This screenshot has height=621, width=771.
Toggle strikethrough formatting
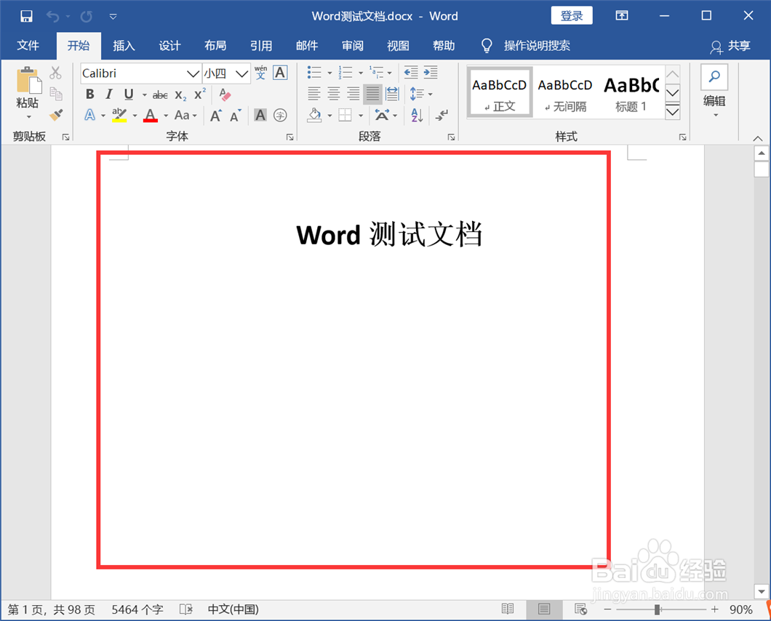point(159,94)
